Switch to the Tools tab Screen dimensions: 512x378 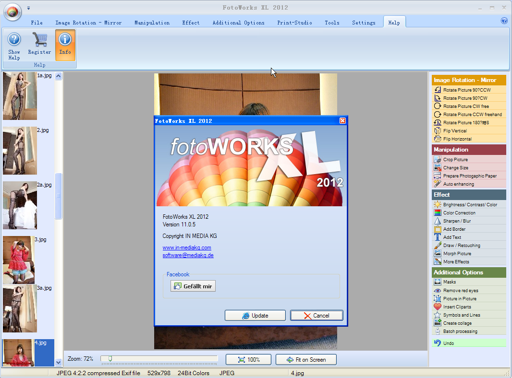tap(332, 23)
